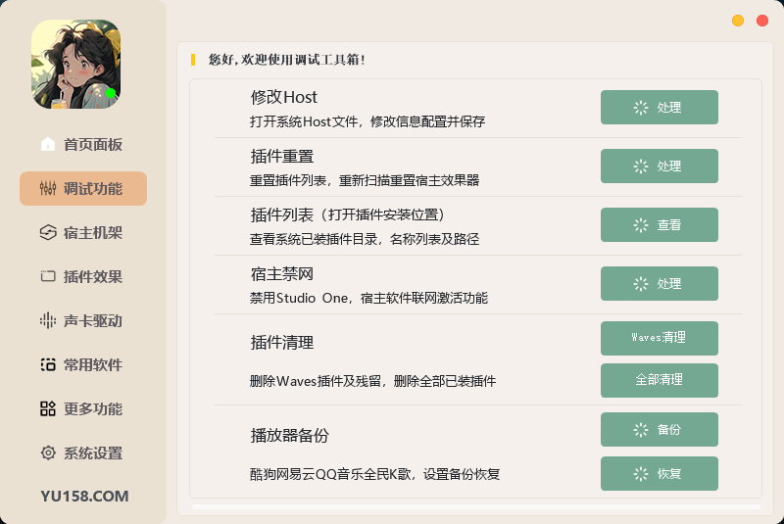Click the home icon beside 首页面板
Image resolution: width=784 pixels, height=524 pixels.
47,144
